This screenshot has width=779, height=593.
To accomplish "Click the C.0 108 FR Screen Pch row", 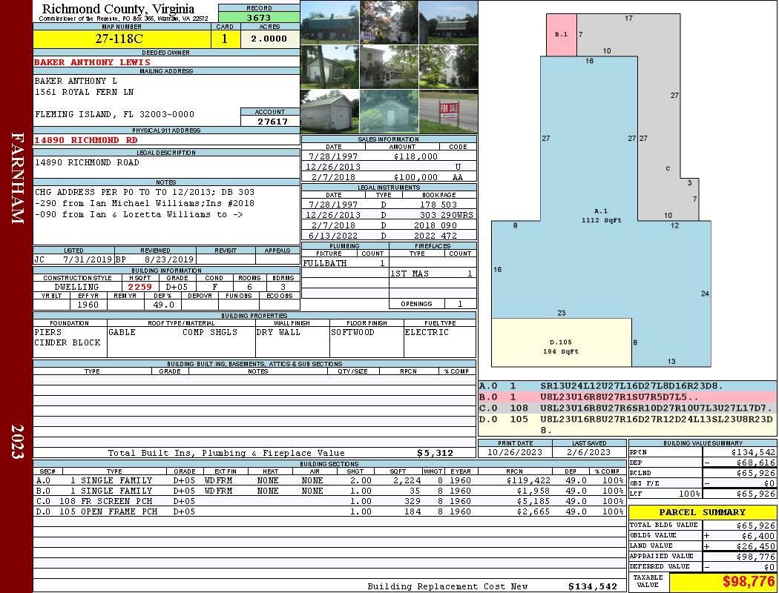I will pos(329,501).
